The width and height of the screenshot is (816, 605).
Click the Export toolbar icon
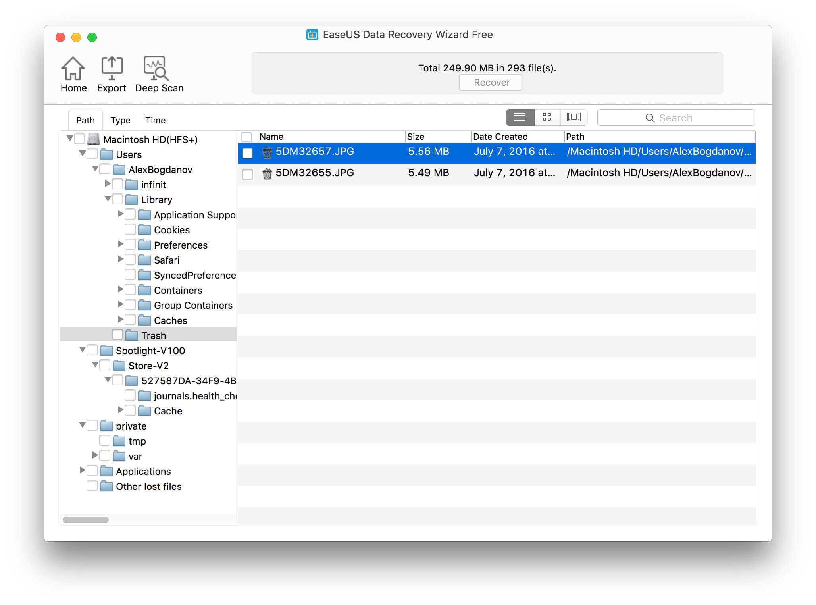point(112,68)
